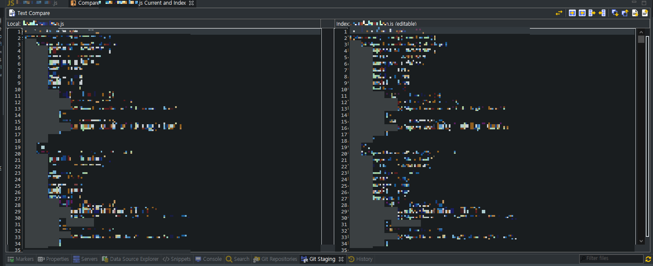Go to next difference
Screen dimensions: 653x266
click(615, 13)
